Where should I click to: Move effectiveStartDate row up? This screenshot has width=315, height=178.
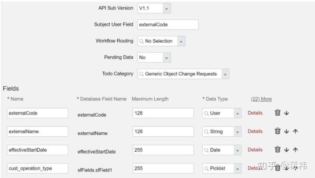[x=295, y=150]
